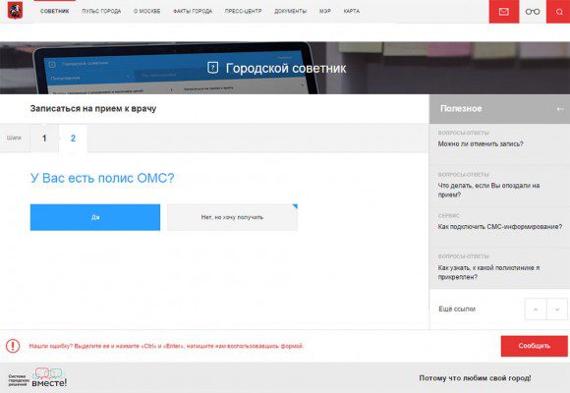
Task: Collapse the Полезное panel with arrow
Action: [x=560, y=109]
